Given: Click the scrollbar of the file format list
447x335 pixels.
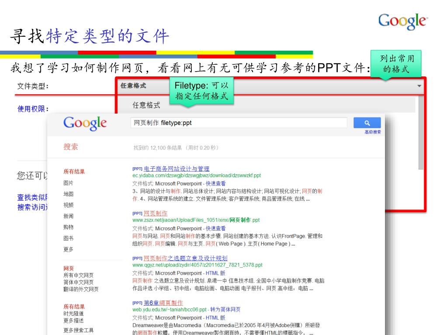Looking at the screenshot, I should pyautogui.click(x=421, y=133).
